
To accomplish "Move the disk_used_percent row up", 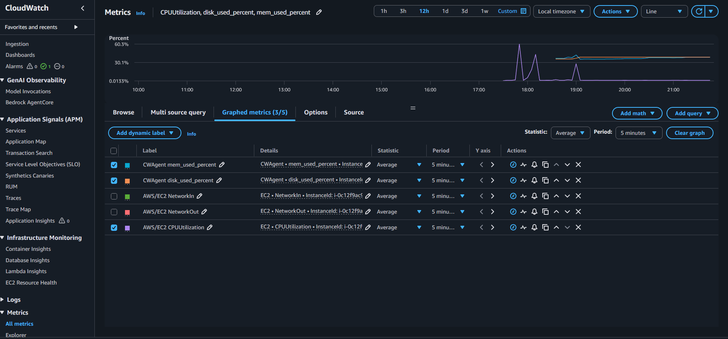I will point(556,180).
